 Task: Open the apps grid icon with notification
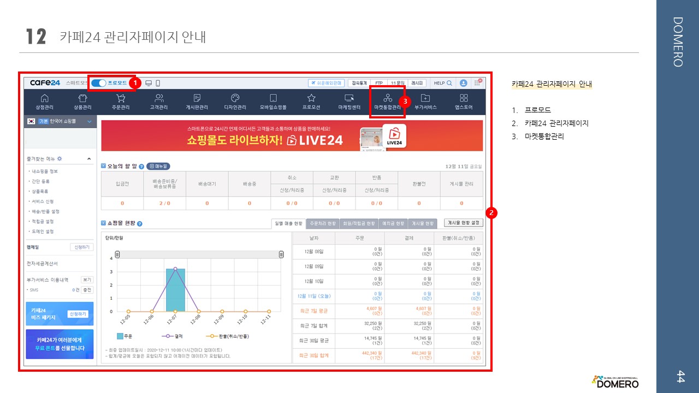tap(478, 83)
